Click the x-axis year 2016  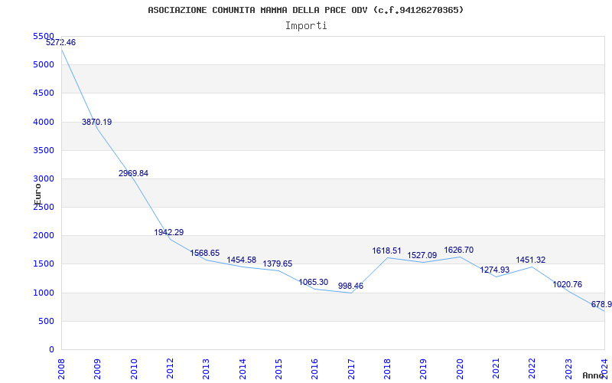coord(314,369)
